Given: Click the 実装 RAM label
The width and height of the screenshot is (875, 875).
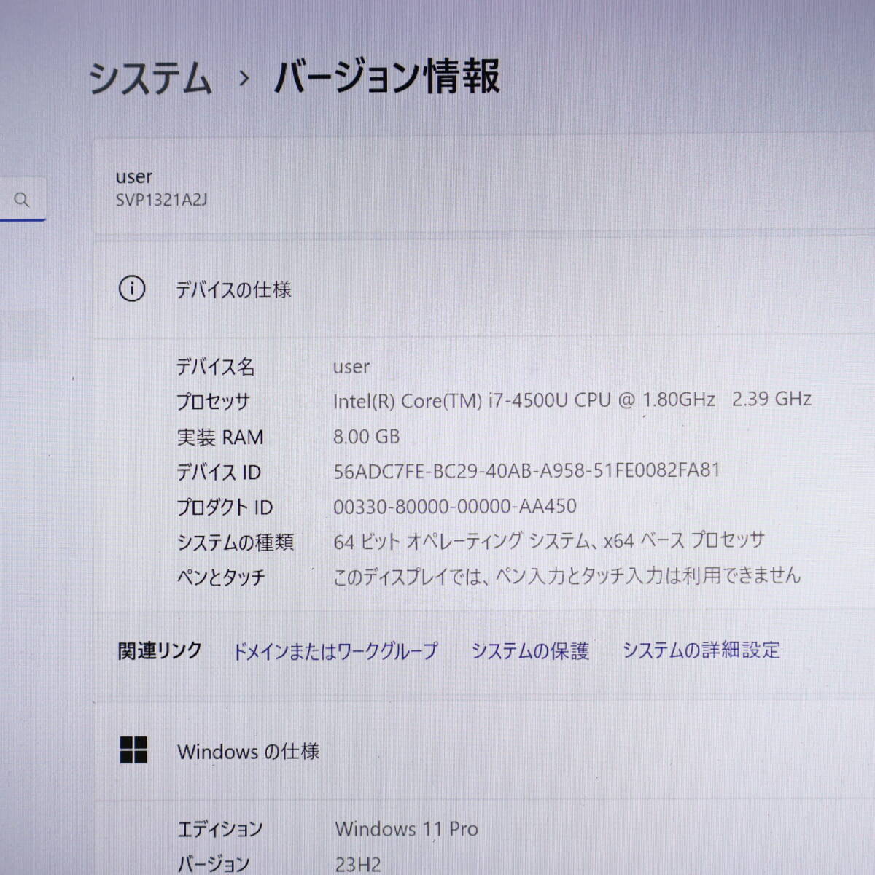Looking at the screenshot, I should (x=220, y=437).
